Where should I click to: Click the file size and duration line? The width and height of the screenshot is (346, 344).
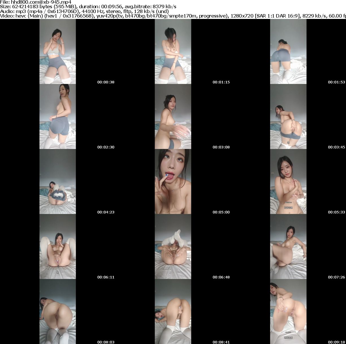point(88,7)
